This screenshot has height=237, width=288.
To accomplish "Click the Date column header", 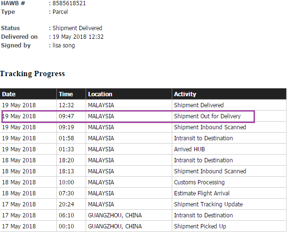I will pos(9,94).
